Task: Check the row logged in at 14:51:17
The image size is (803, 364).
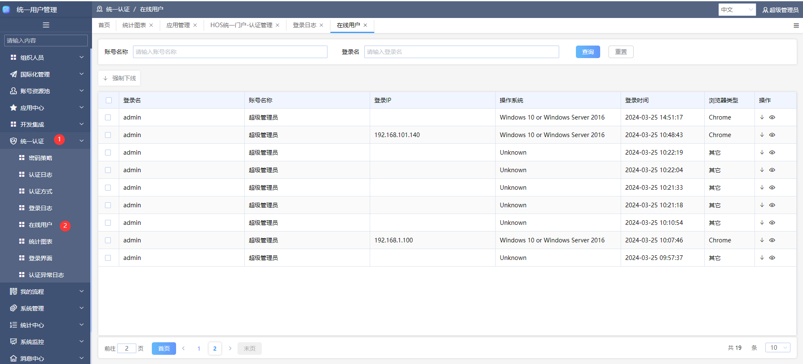Action: tap(108, 117)
